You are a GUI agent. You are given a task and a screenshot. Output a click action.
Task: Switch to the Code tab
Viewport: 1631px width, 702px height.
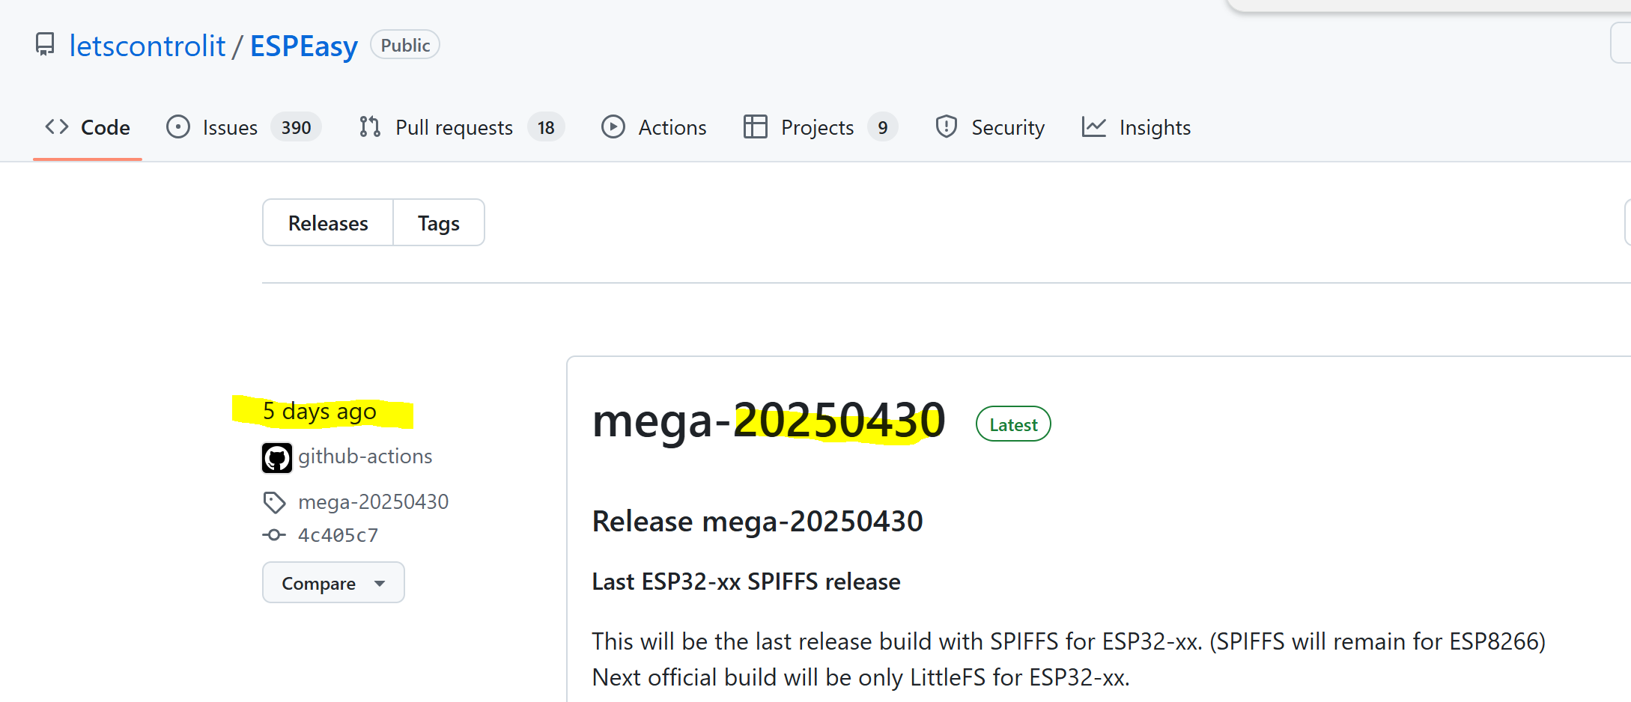88,127
